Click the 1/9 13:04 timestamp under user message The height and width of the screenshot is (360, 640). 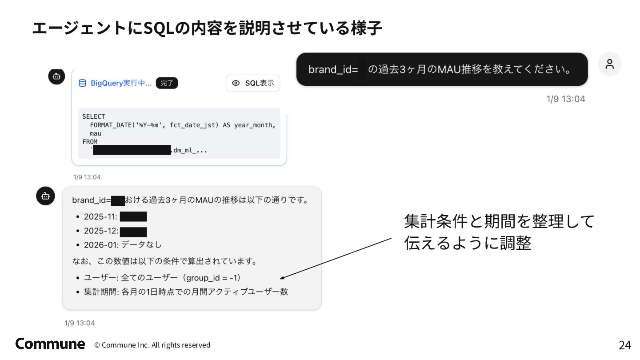(x=565, y=99)
